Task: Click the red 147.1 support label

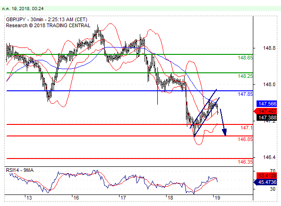Action: point(246,128)
